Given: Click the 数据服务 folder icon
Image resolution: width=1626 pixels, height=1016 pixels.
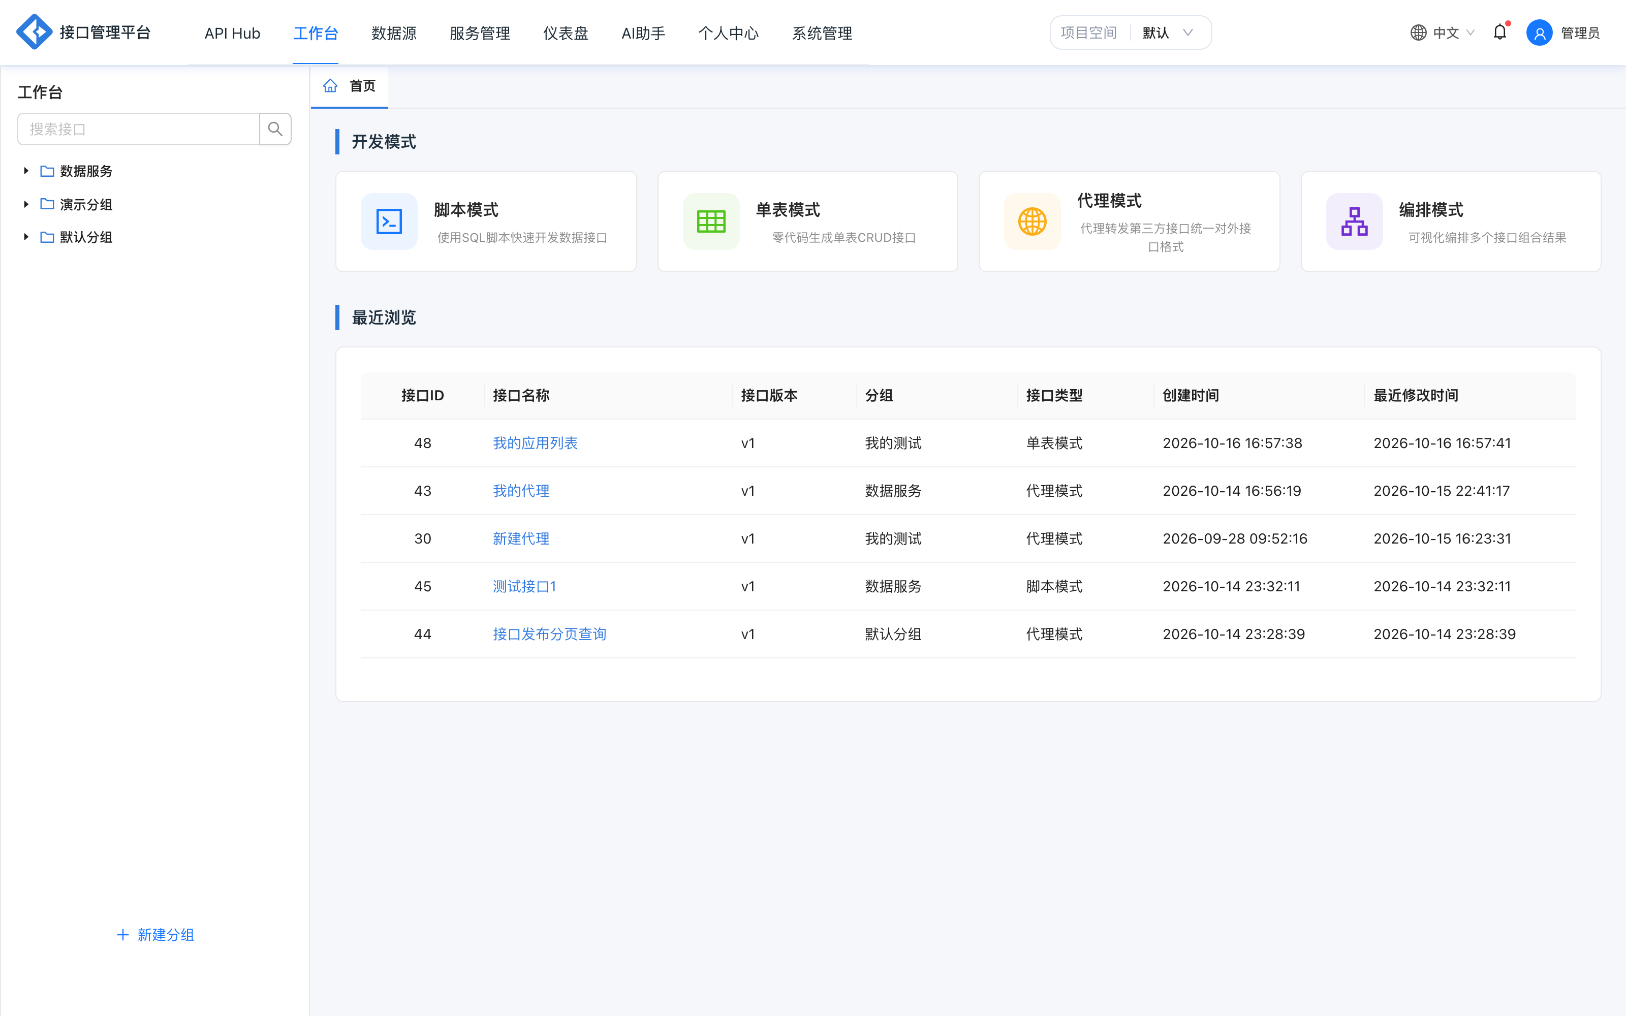Looking at the screenshot, I should tap(47, 171).
